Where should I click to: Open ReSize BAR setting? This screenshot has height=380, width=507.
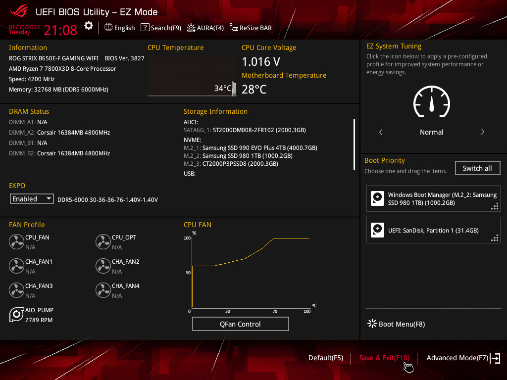250,28
